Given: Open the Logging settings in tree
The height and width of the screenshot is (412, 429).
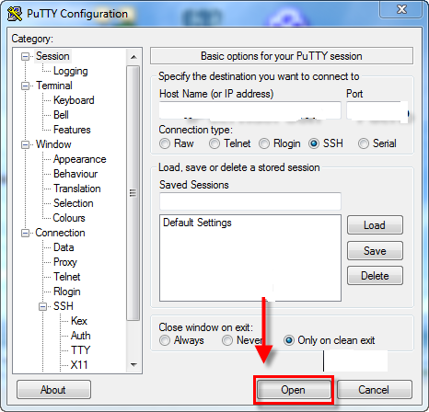Looking at the screenshot, I should (71, 71).
